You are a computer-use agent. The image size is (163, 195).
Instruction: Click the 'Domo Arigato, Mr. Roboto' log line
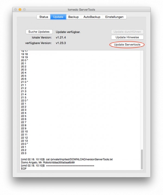pyautogui.click(x=48, y=162)
